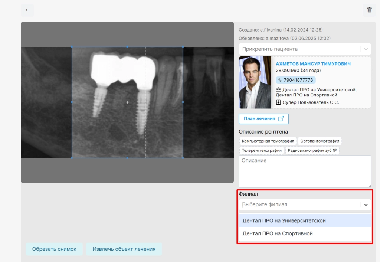Collapse the Выберите филиал dropdown chevron
Viewport: 380px width, 262px height.
pyautogui.click(x=366, y=205)
